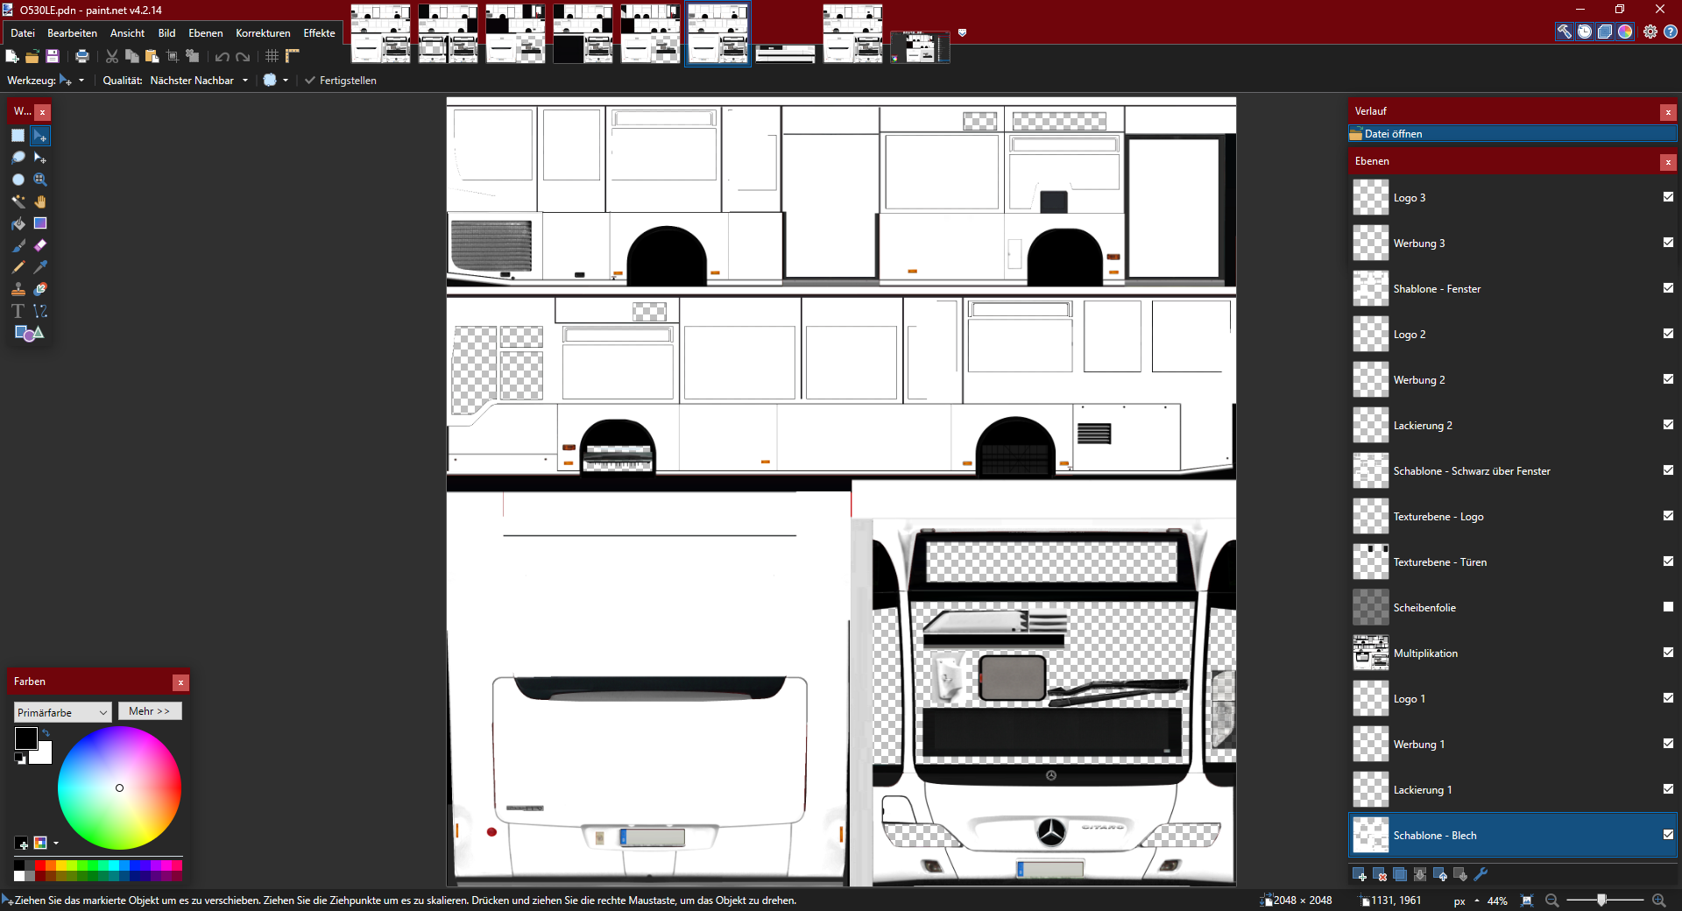Open the Korrekturen menu

click(263, 33)
